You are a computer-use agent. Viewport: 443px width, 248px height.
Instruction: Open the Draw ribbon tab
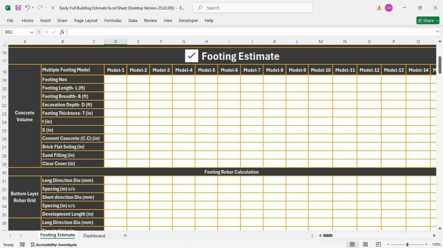62,20
